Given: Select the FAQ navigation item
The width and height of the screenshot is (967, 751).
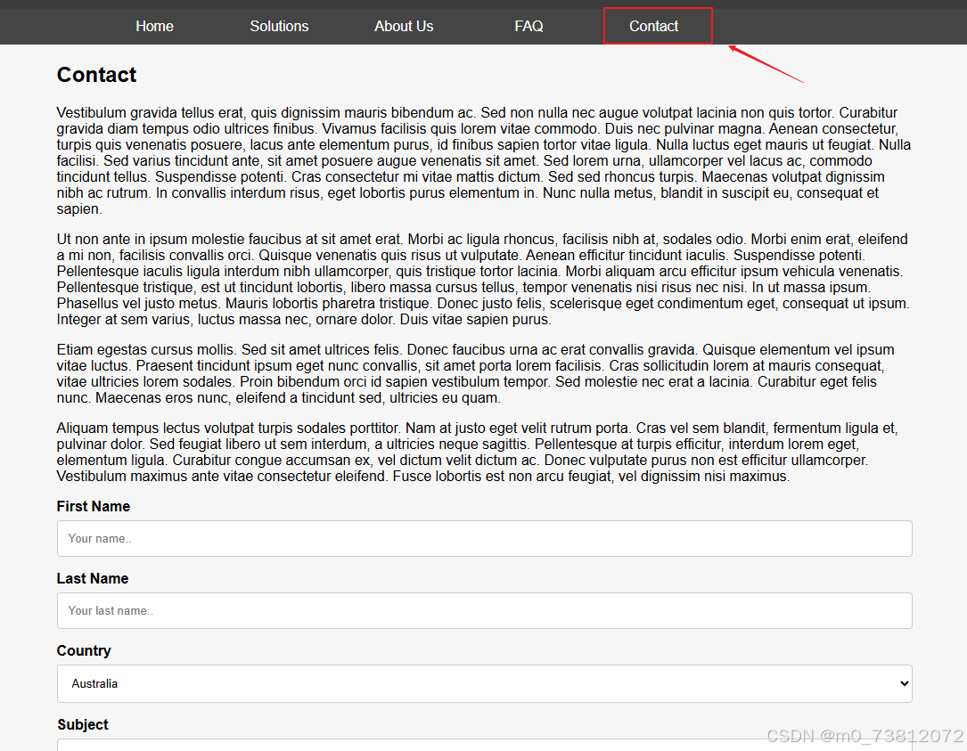Looking at the screenshot, I should 529,27.
